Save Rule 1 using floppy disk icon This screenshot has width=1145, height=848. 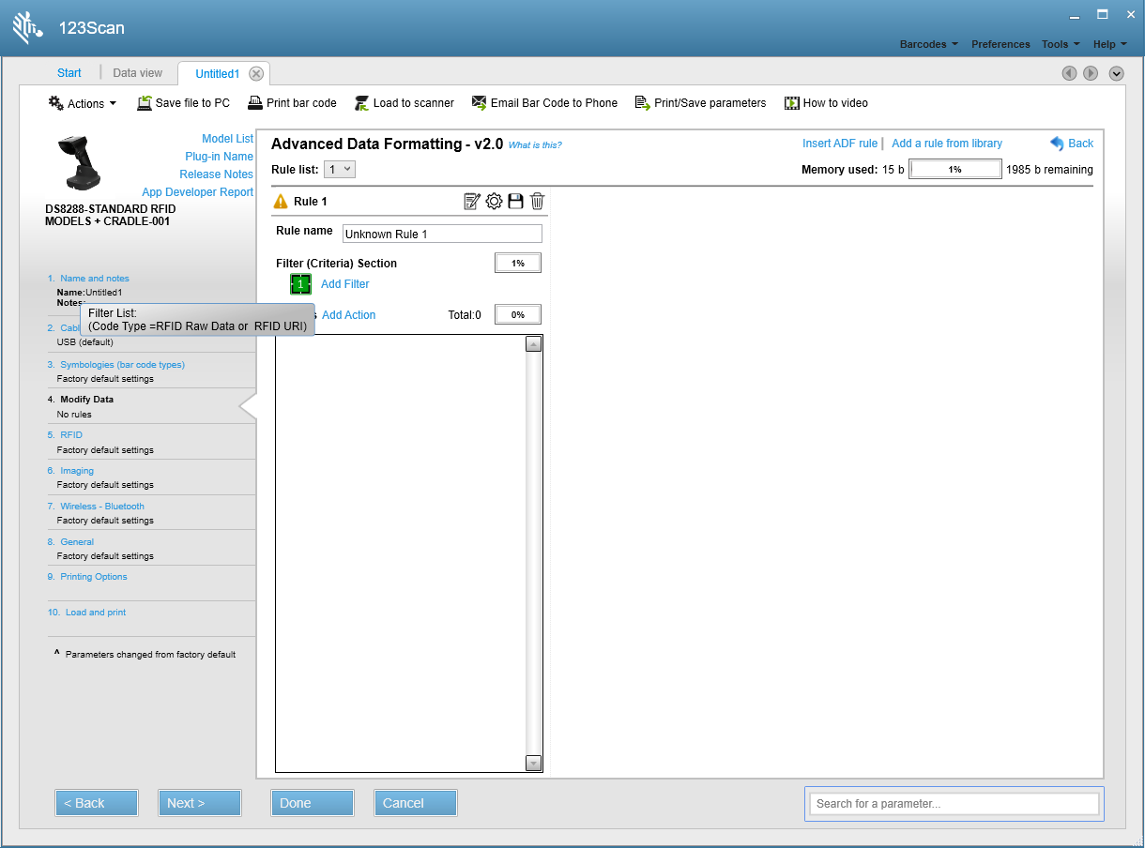pos(515,201)
